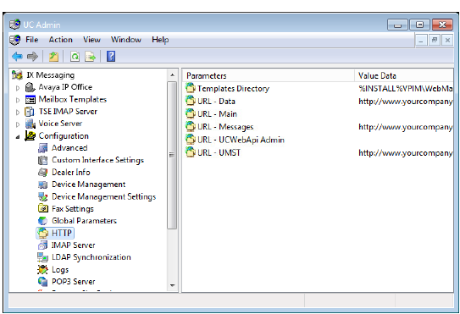Click the tree vertical scrollbar thumb
460x314 pixels.
[x=172, y=155]
